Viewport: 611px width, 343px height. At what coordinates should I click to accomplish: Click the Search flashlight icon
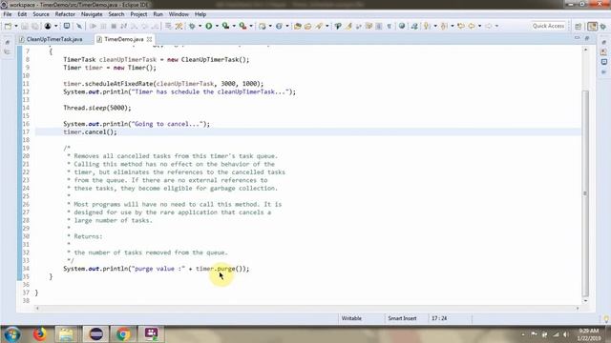pos(319,26)
